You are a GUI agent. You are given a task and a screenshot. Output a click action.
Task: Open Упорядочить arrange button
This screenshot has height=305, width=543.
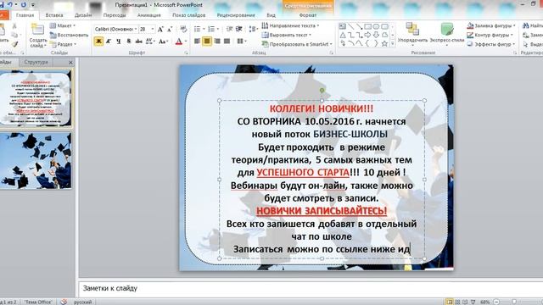(x=412, y=35)
